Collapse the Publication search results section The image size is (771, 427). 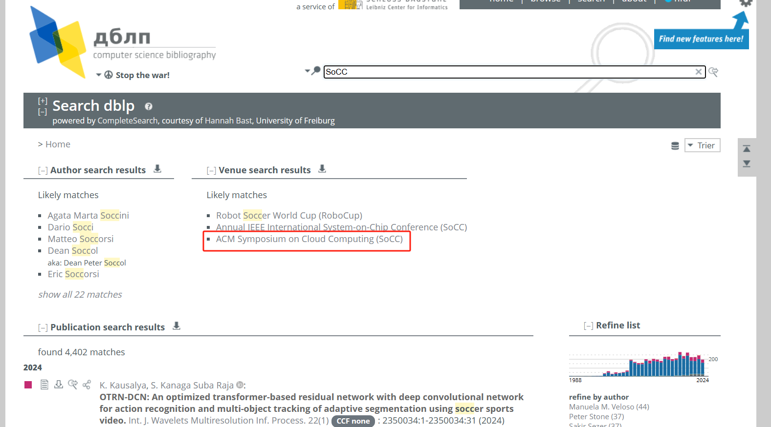coord(43,327)
